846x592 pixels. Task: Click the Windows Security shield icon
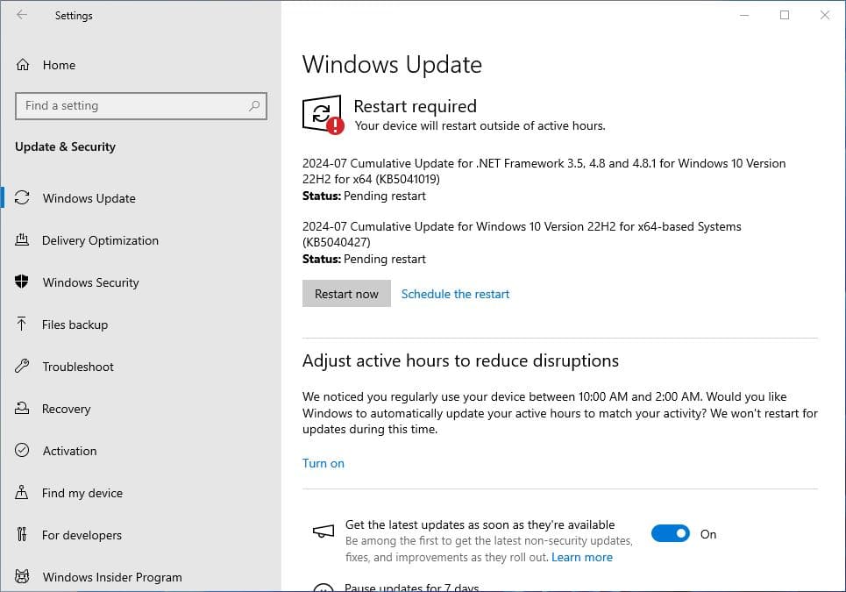pyautogui.click(x=22, y=282)
